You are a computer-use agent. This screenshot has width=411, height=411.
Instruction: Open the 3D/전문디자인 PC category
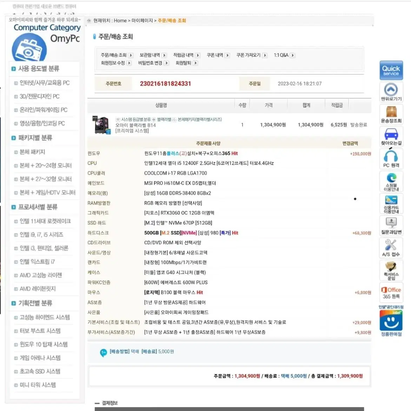tap(40, 97)
